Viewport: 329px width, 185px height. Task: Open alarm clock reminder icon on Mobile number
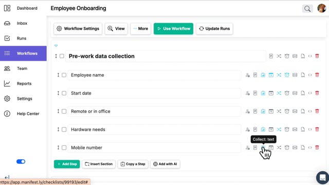click(287, 147)
